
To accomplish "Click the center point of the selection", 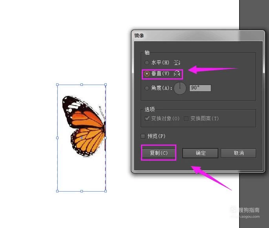I will point(82,138).
